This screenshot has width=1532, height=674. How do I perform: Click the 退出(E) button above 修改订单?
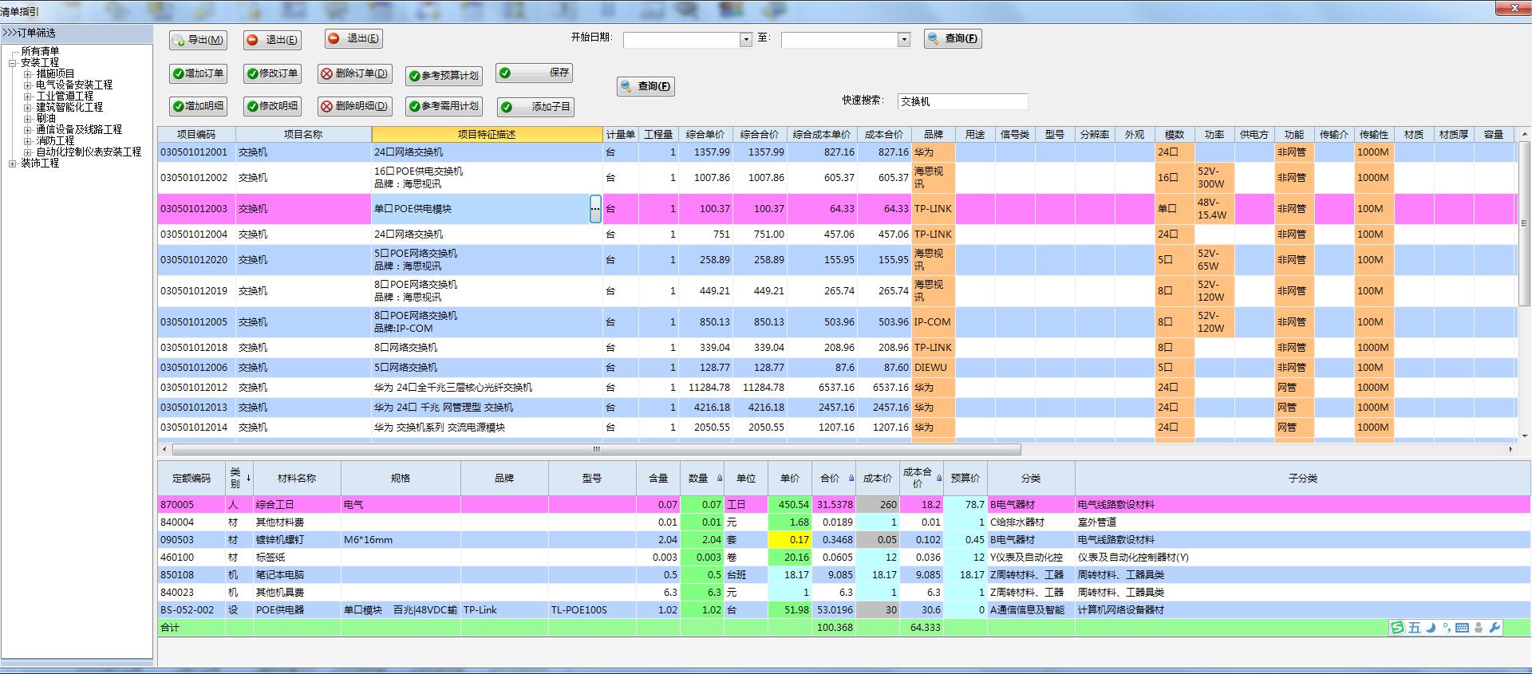point(273,40)
